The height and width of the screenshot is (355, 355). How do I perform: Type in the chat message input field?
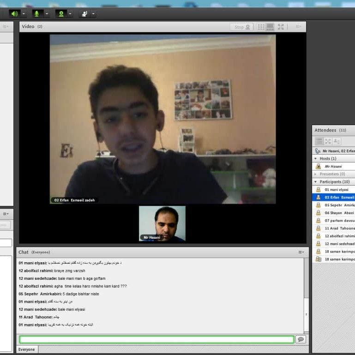click(156, 339)
